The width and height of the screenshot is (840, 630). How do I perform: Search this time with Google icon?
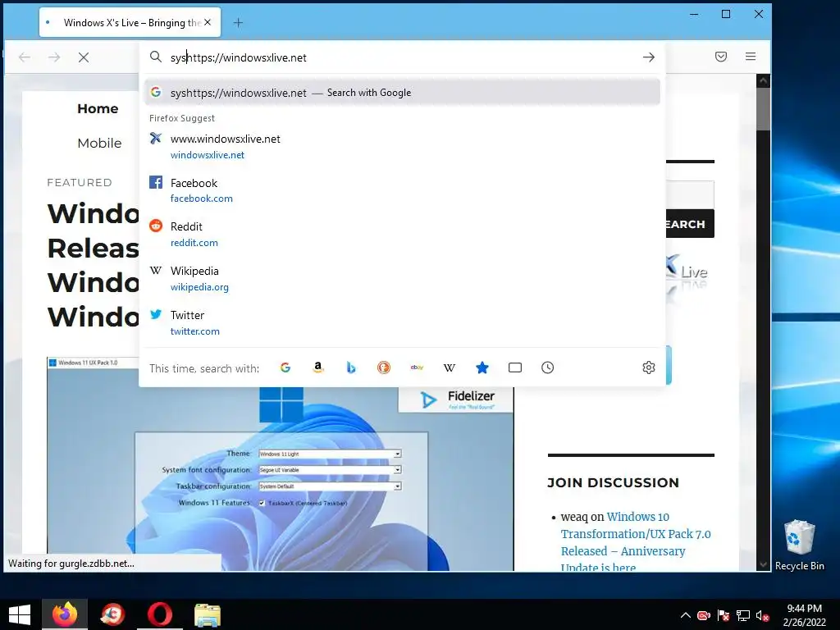pyautogui.click(x=285, y=367)
